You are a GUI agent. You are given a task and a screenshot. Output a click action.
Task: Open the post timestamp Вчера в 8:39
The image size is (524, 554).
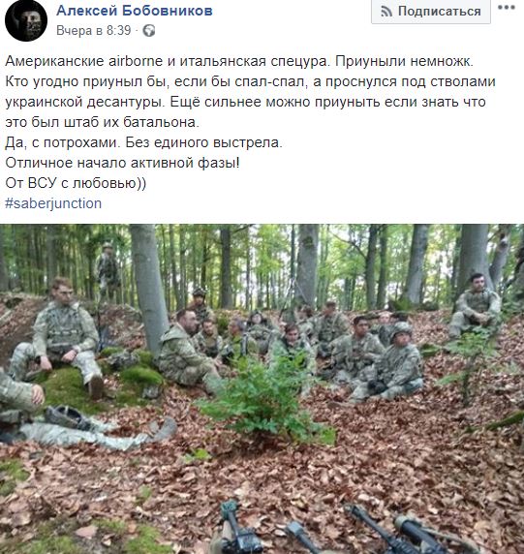pyautogui.click(x=94, y=30)
